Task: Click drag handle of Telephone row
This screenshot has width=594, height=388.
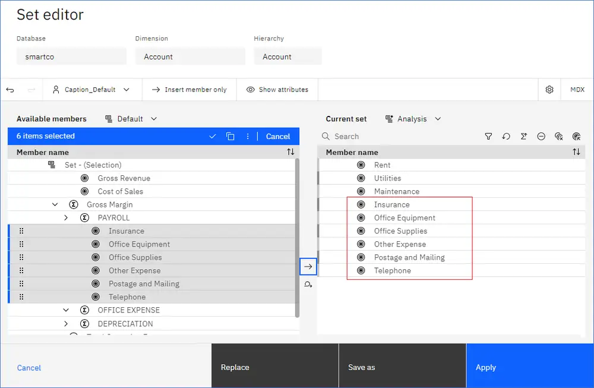Action: 21,297
